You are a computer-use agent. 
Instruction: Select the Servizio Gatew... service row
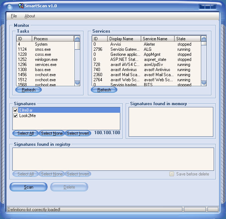pyautogui.click(x=146, y=49)
